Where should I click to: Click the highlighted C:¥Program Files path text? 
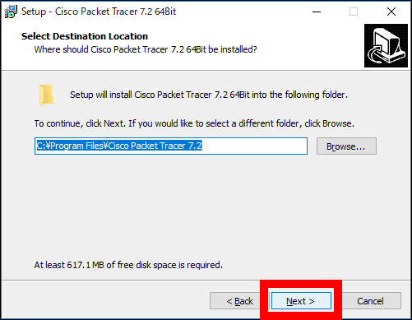pos(119,146)
